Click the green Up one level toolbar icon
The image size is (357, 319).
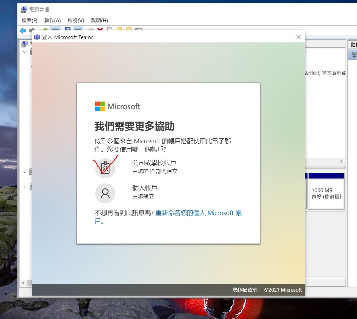click(x=45, y=30)
